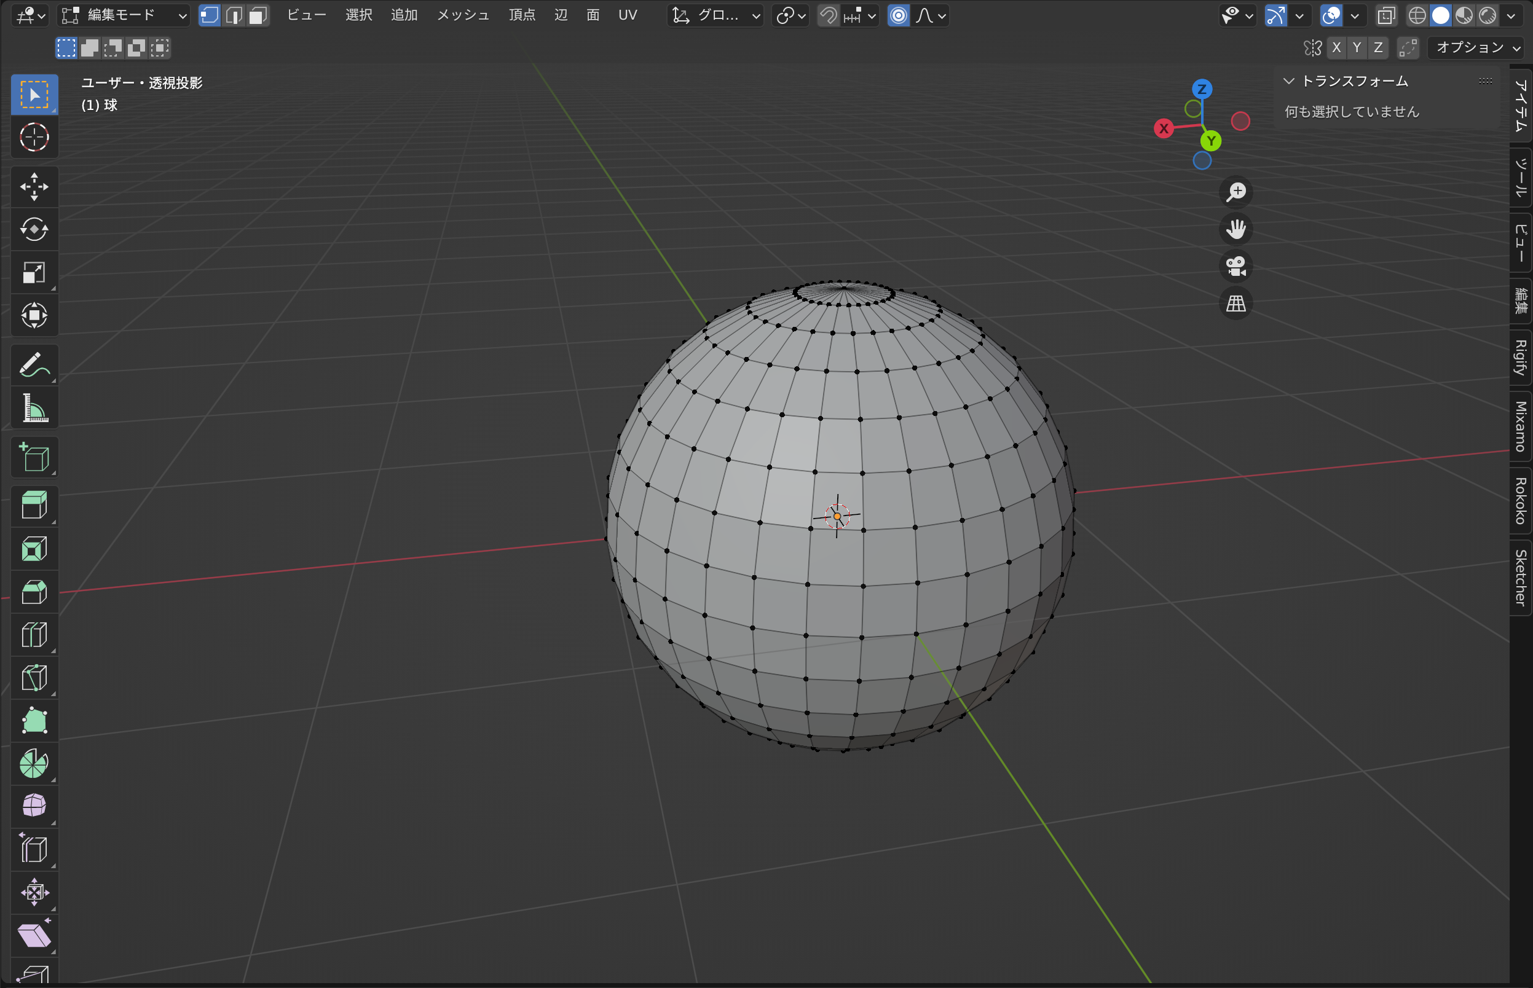
Task: Select the Add Cube tool
Action: pos(34,457)
